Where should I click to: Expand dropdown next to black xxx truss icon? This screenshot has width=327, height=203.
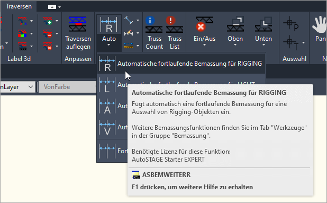[x=32, y=46]
